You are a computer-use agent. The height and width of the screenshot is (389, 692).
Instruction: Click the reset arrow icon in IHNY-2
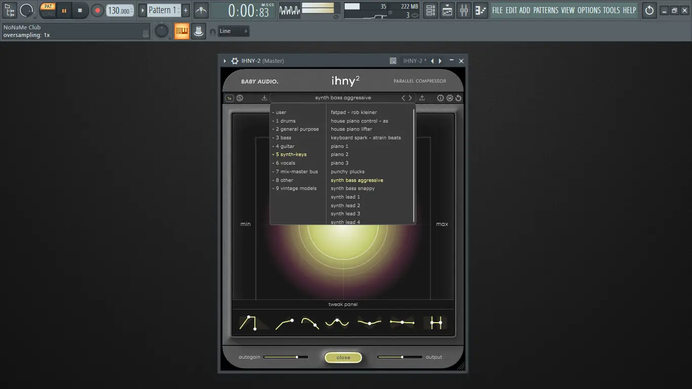tap(458, 98)
